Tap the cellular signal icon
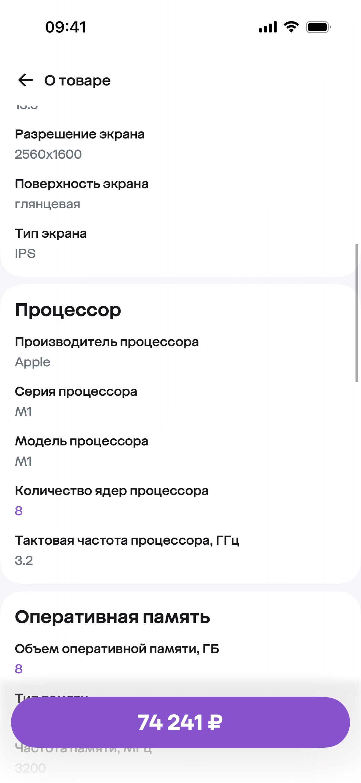 pyautogui.click(x=268, y=27)
